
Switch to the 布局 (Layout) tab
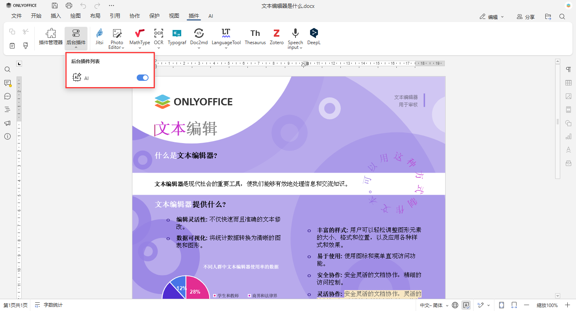pos(95,16)
